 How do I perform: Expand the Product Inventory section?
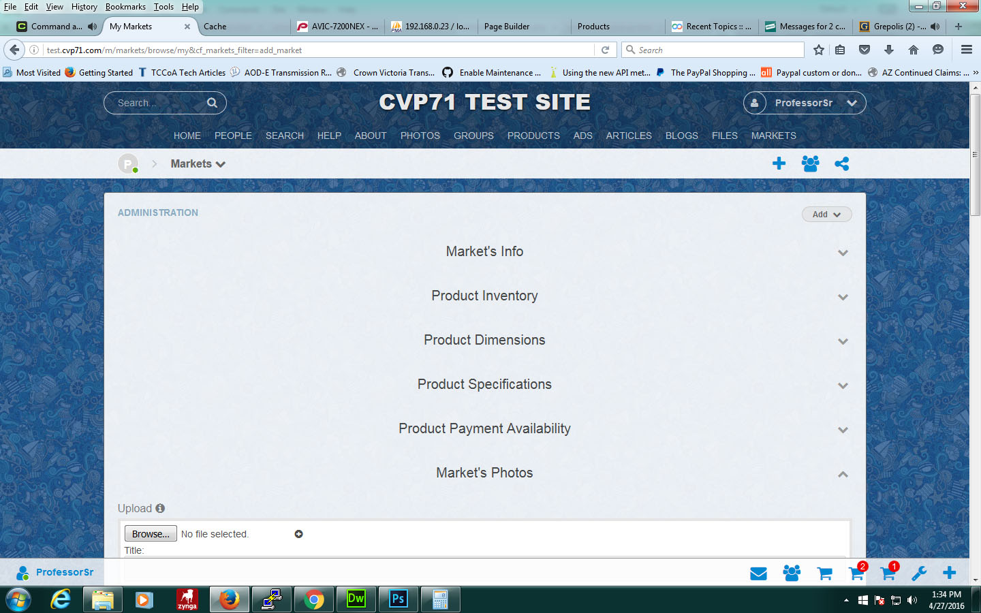click(484, 296)
